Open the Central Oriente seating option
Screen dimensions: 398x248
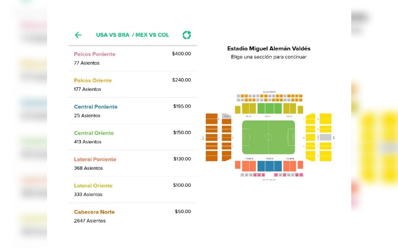tap(132, 137)
